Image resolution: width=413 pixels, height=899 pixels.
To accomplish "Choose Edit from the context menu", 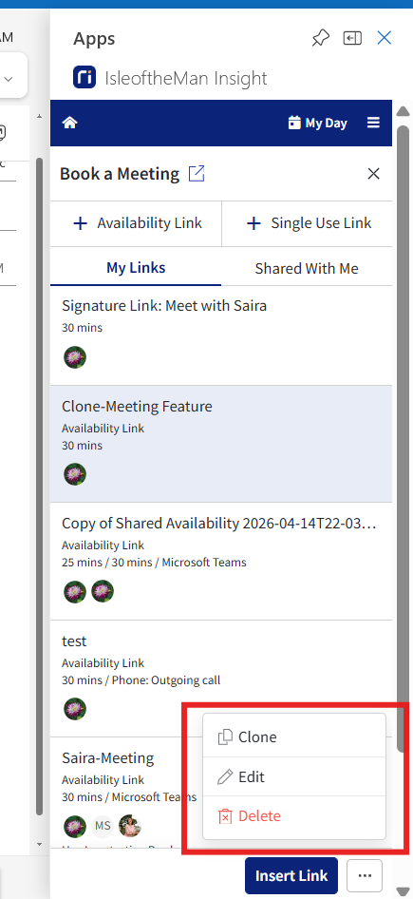I will point(294,776).
